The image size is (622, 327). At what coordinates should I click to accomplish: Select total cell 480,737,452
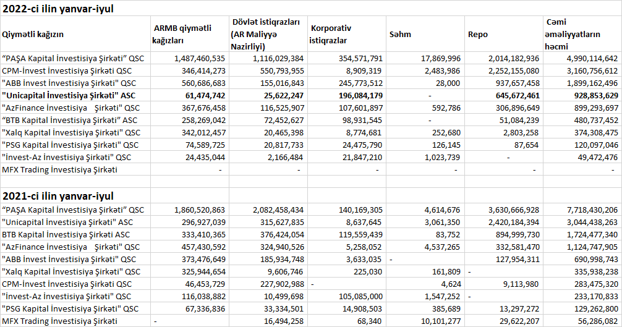(x=582, y=120)
